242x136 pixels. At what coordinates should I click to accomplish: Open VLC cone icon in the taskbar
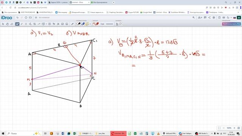(x=158, y=133)
